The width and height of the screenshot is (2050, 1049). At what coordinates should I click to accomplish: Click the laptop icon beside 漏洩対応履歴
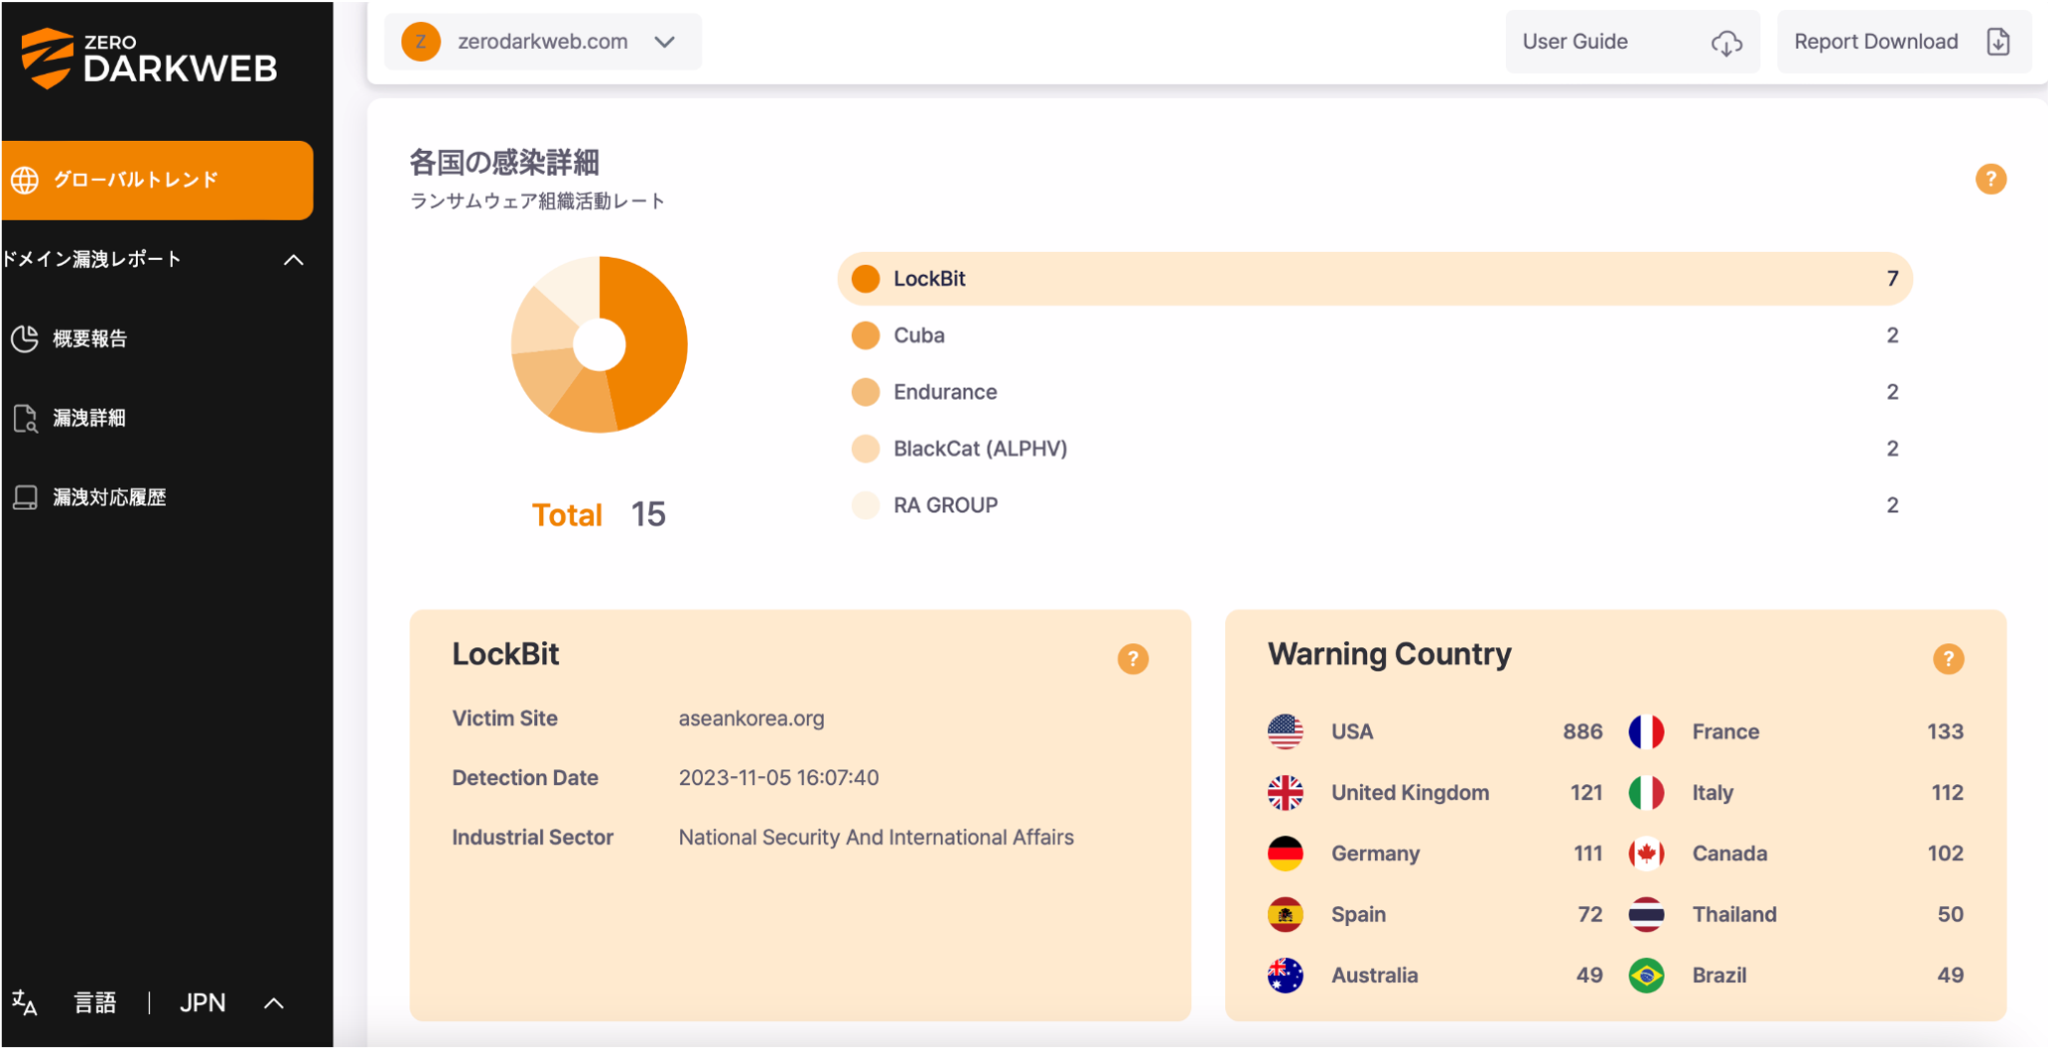(x=25, y=497)
